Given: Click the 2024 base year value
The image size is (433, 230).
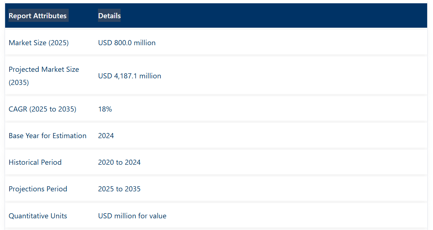Looking at the screenshot, I should (x=106, y=136).
